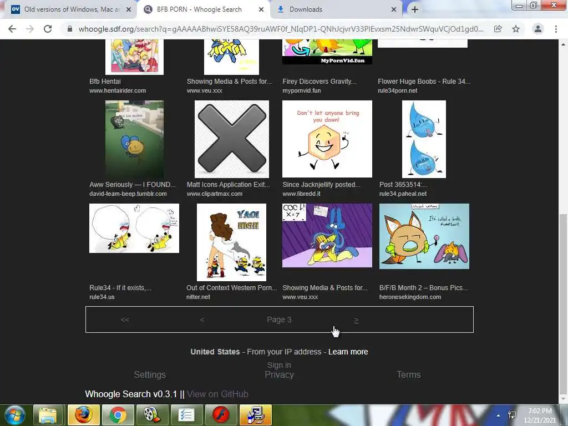Open Windows Explorer from the taskbar
Image resolution: width=568 pixels, height=426 pixels.
click(48, 415)
